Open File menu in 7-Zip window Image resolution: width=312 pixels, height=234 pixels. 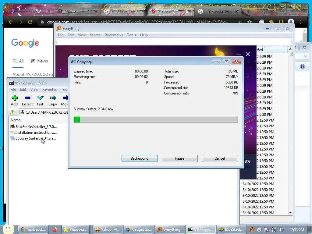click(13, 90)
